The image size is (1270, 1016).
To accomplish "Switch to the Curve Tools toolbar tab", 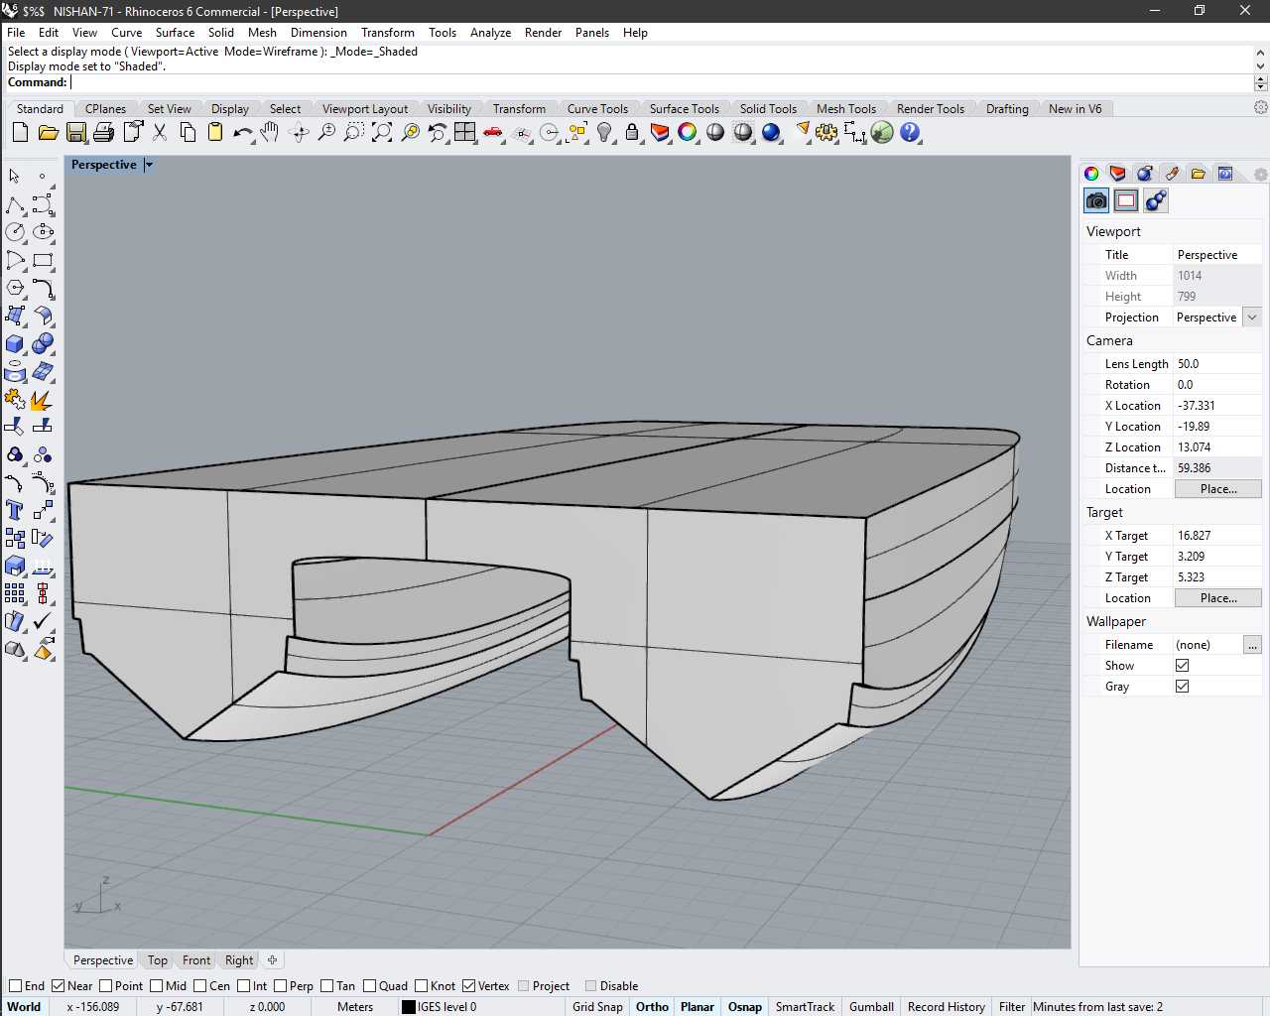I will click(x=597, y=109).
